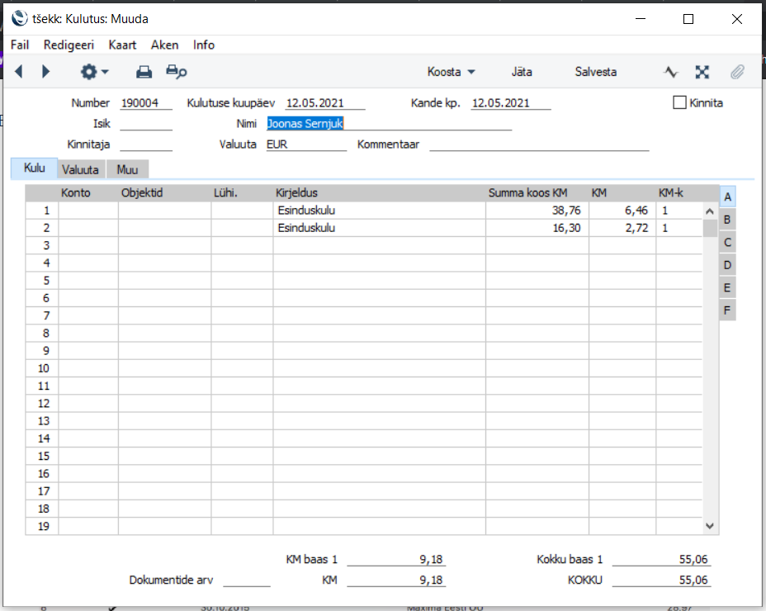This screenshot has width=766, height=611.
Task: Select flip B in the matrix
Action: tap(727, 220)
